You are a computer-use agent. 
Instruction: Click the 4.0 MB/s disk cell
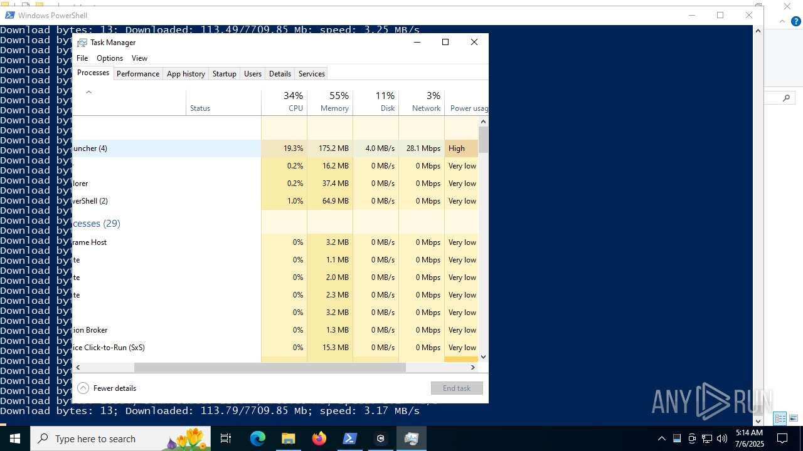coord(376,148)
